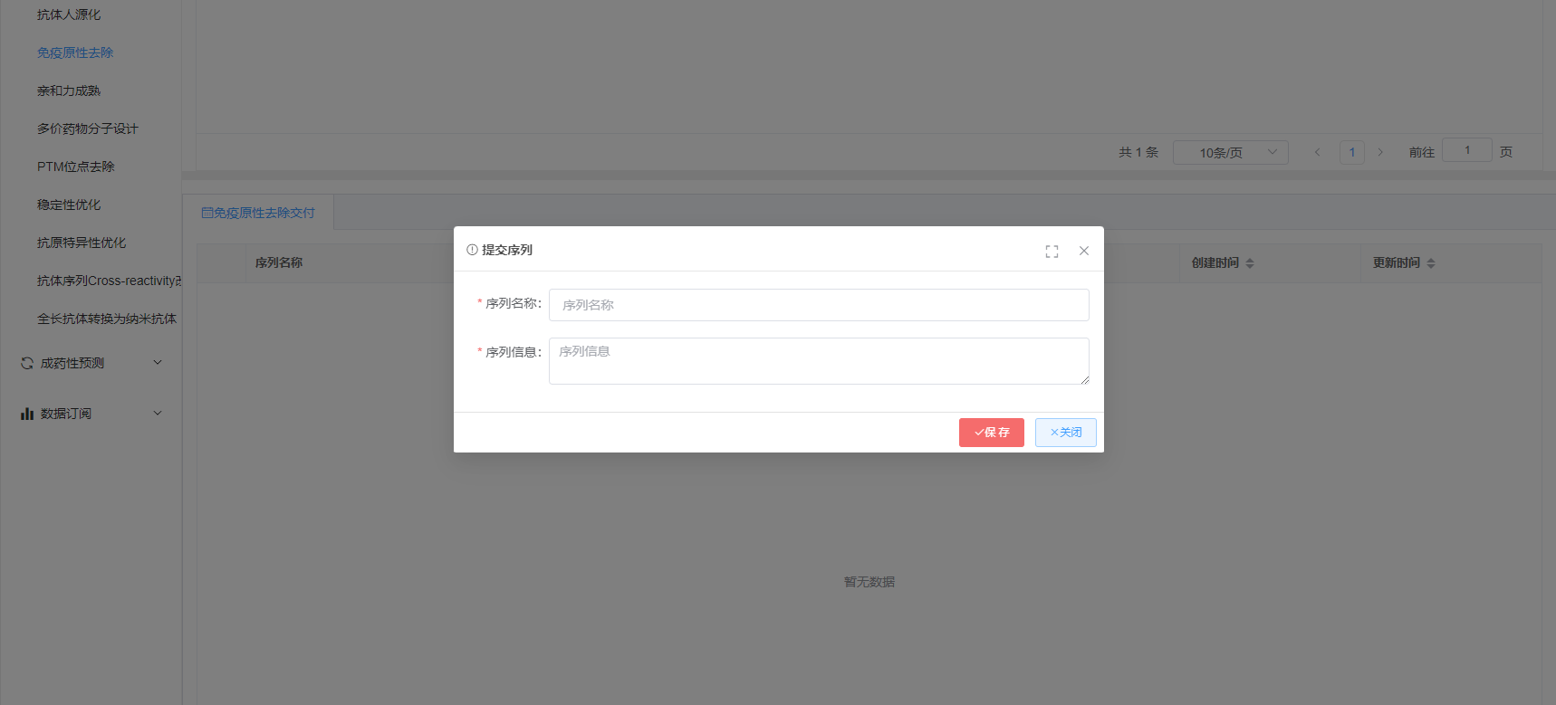1556x705 pixels.
Task: Click the 关闭 button in the dialog
Action: pyautogui.click(x=1066, y=433)
